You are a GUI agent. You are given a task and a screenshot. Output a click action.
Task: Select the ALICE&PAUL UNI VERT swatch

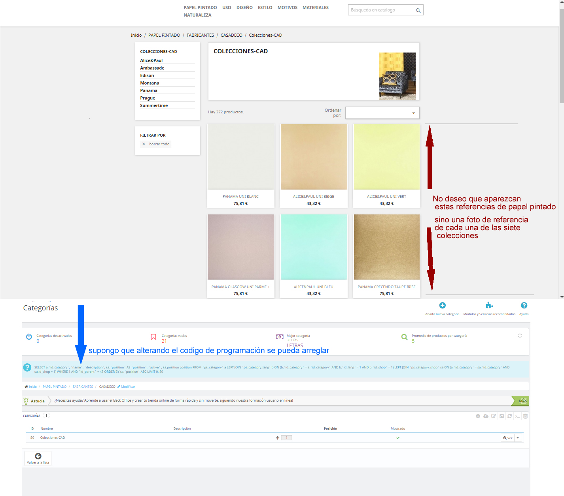(387, 157)
